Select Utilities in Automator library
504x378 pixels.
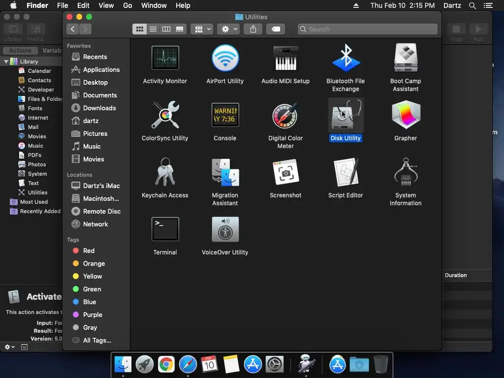point(33,192)
